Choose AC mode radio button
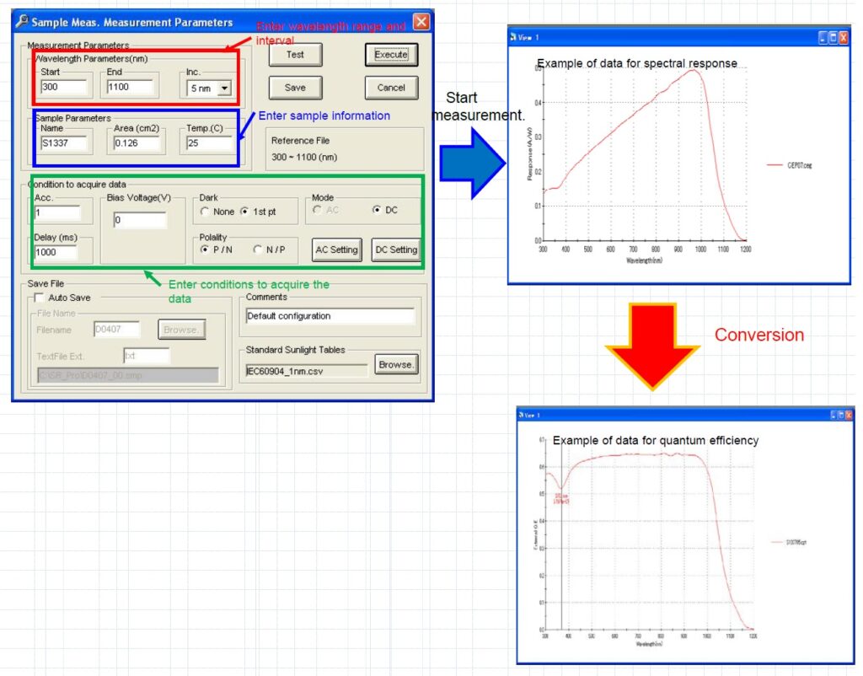The width and height of the screenshot is (863, 676). coord(317,210)
